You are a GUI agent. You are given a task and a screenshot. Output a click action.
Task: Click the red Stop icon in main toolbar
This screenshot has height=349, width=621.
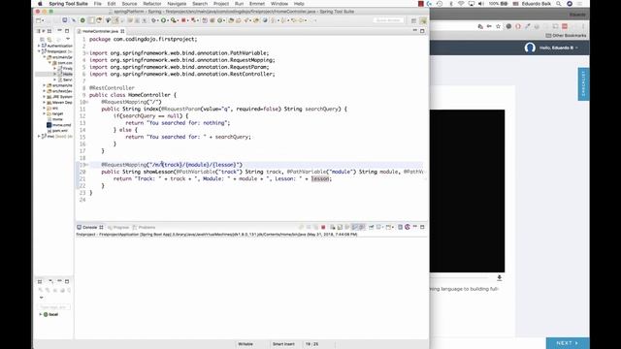tap(183, 20)
